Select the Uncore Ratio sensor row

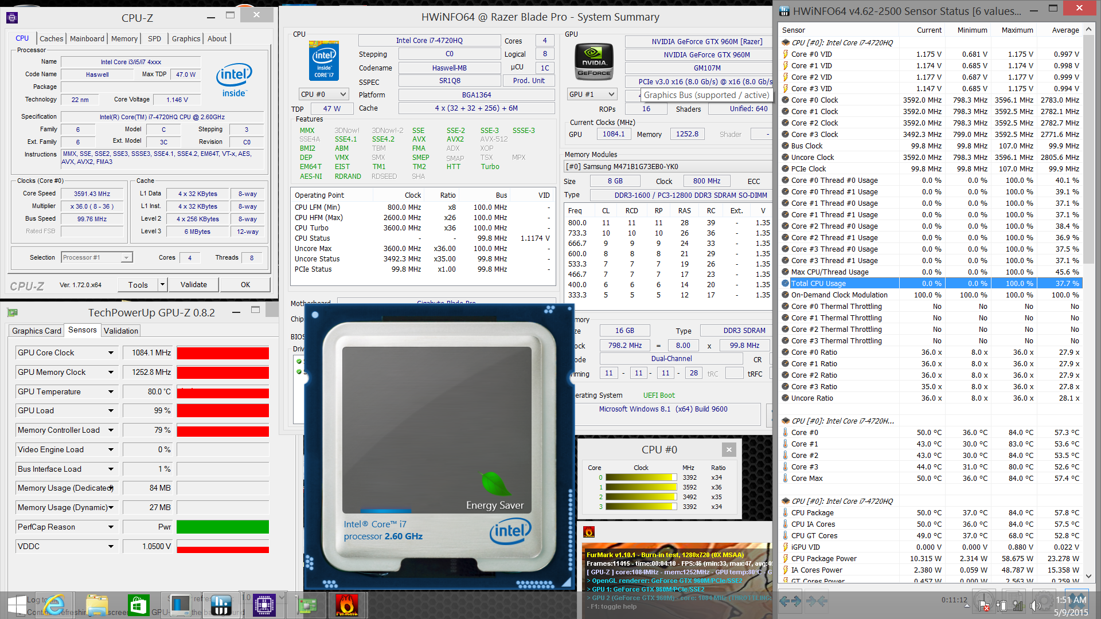(x=931, y=398)
